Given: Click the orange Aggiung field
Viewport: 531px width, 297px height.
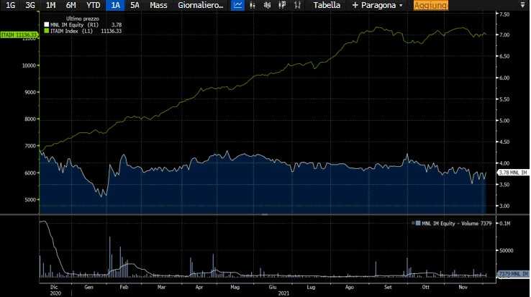Looking at the screenshot, I should coord(431,6).
